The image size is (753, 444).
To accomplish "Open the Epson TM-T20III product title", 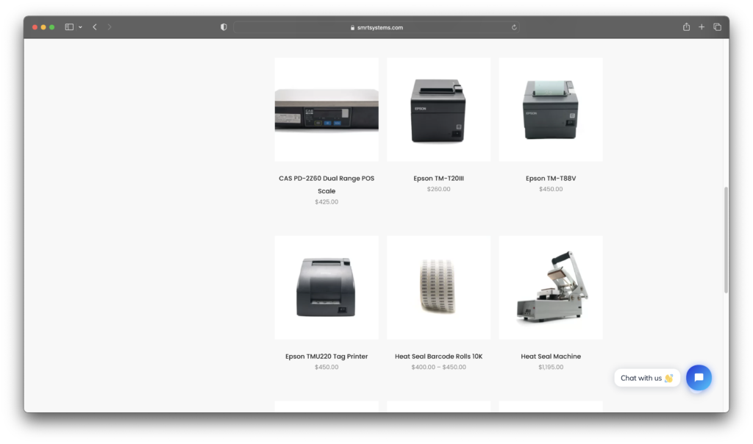I will (x=438, y=178).
